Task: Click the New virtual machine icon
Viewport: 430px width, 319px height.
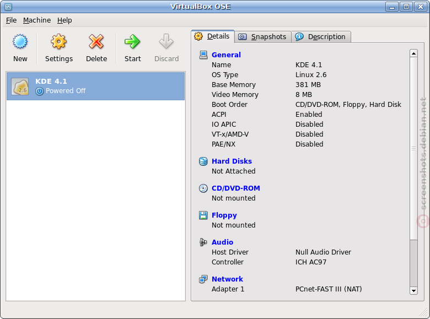Action: point(20,42)
